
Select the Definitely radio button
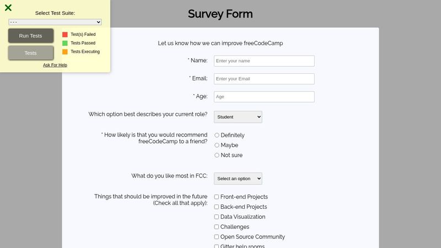coord(217,135)
